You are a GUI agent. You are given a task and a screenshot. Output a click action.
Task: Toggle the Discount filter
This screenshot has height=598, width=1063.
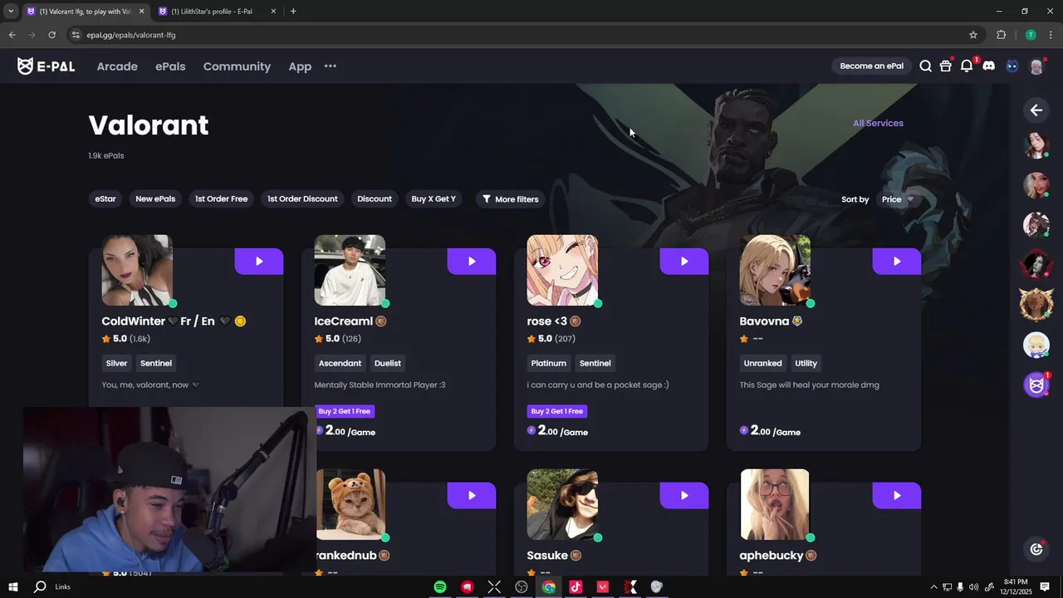(x=375, y=199)
